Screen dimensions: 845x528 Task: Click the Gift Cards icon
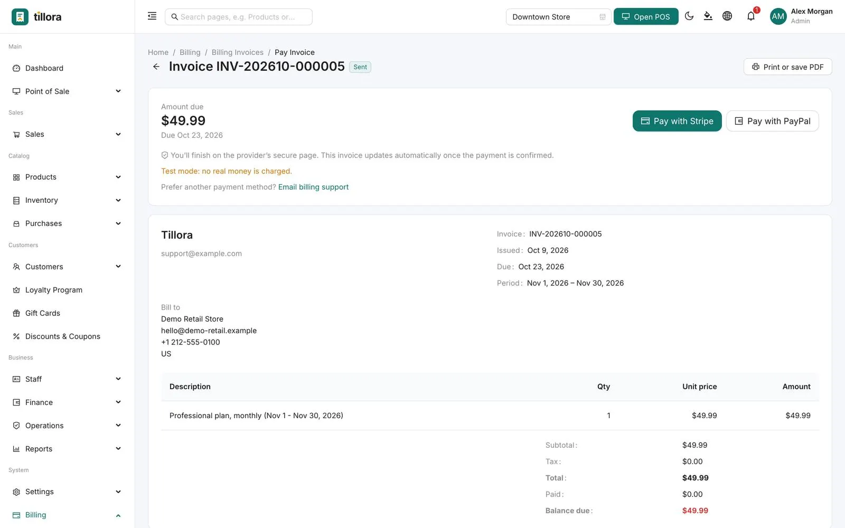16,313
